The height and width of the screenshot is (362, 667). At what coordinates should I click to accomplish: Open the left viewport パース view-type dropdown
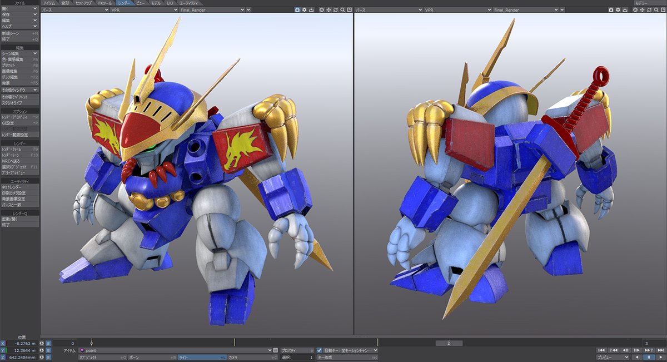(74, 10)
